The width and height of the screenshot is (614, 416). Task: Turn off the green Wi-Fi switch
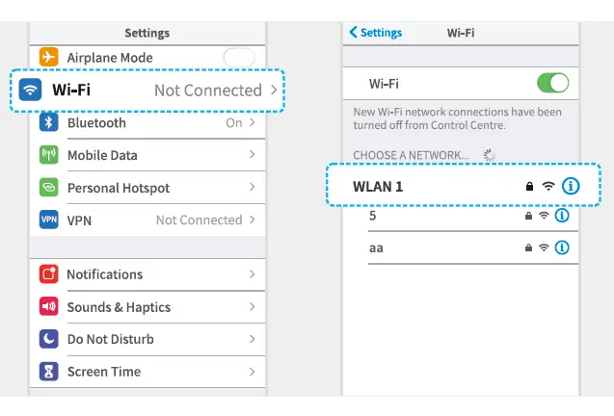tap(552, 84)
